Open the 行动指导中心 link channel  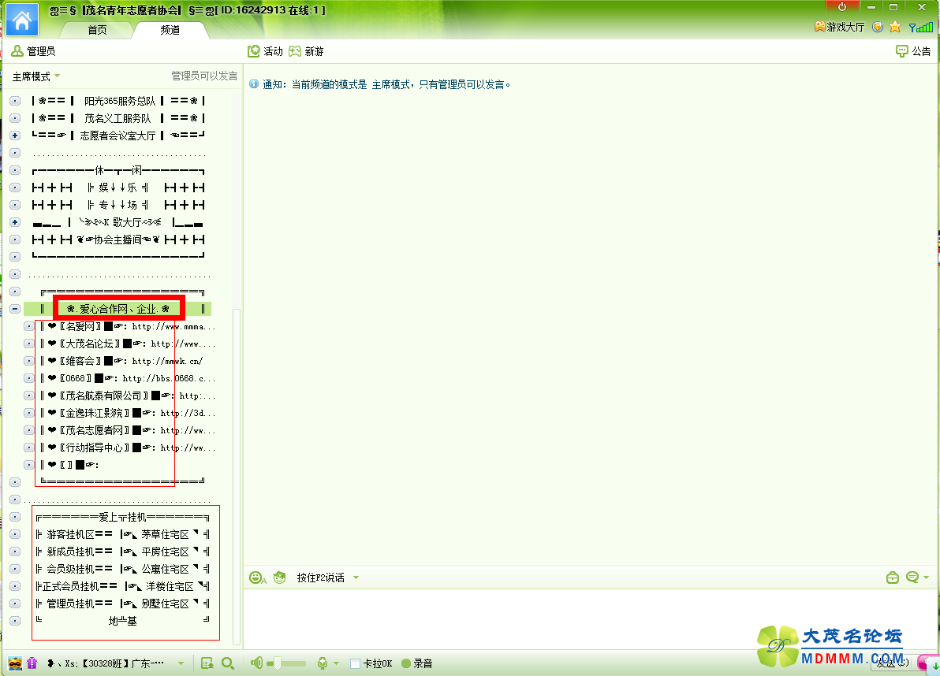point(127,448)
